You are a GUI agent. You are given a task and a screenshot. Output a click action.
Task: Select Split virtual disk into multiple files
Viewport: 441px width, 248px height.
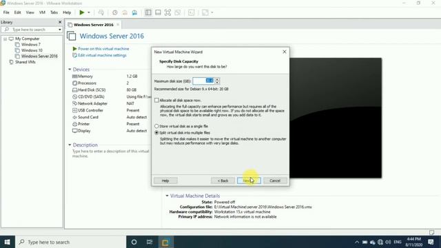(x=156, y=133)
